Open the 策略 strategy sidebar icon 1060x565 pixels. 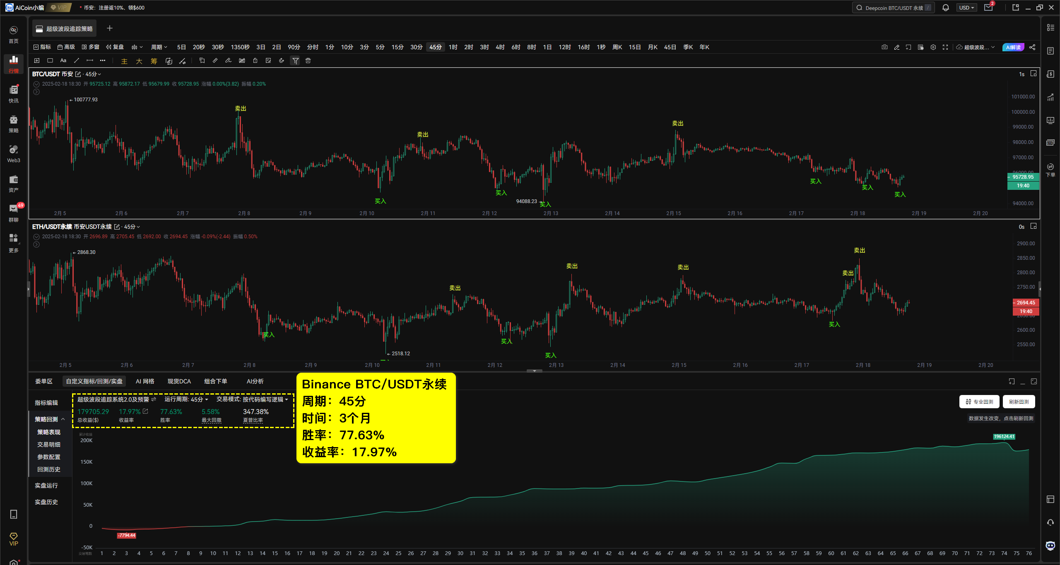(x=14, y=124)
